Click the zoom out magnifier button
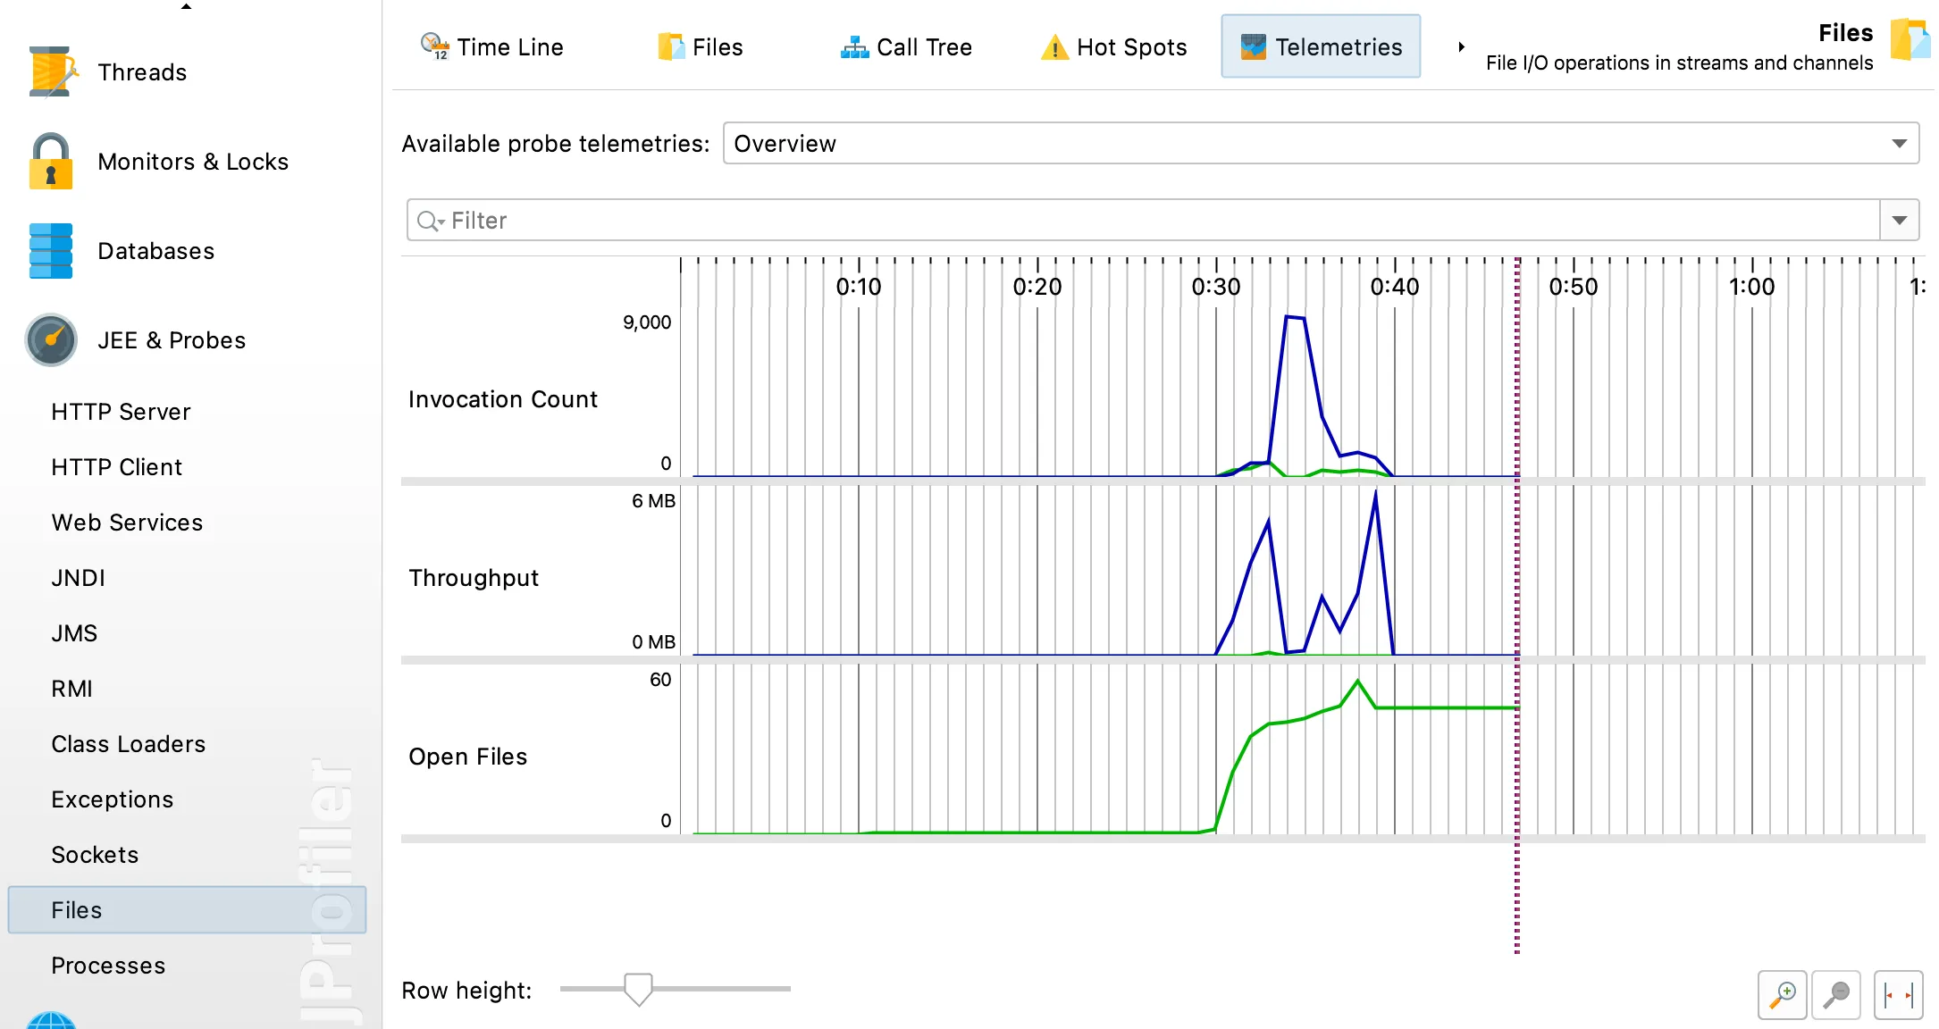This screenshot has width=1939, height=1029. pyautogui.click(x=1835, y=994)
